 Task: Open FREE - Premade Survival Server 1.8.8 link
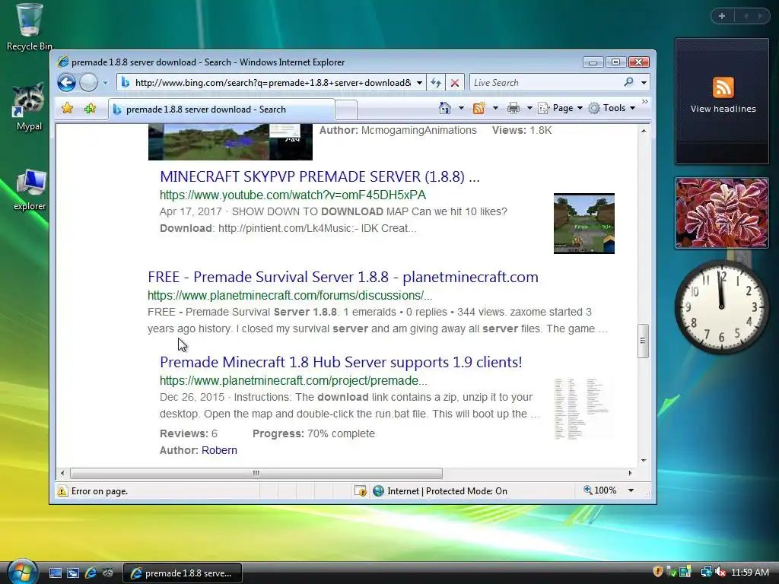(343, 277)
